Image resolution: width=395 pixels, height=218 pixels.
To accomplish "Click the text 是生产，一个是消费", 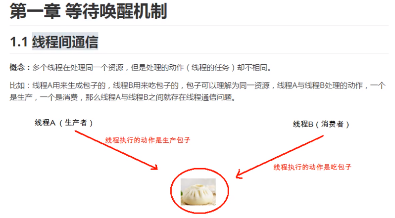I will click(44, 97).
